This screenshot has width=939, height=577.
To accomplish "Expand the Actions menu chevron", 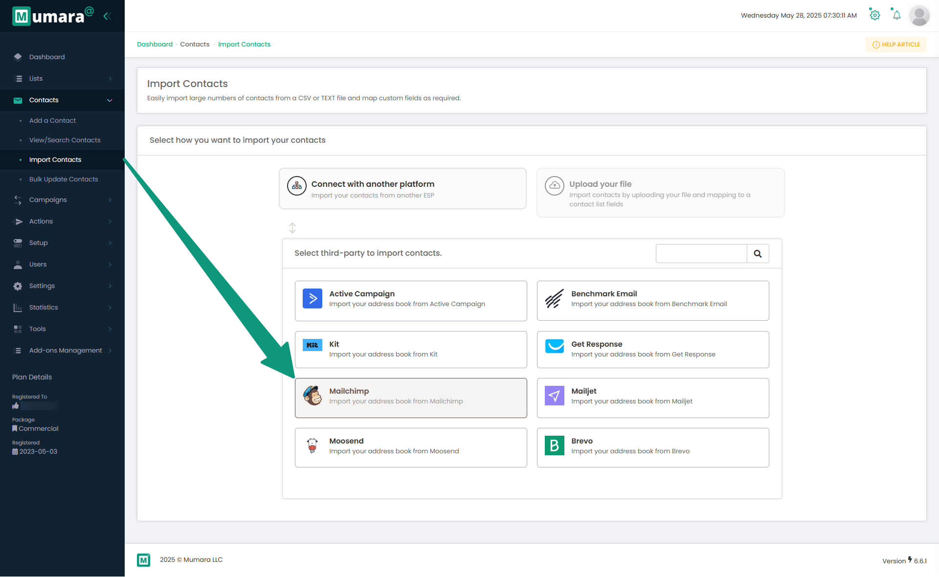I will click(x=110, y=222).
